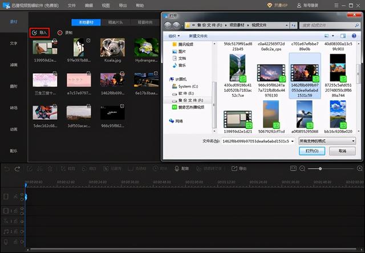Open the 帮助 menu
Viewport: 365px width, 253px height.
(140, 5)
